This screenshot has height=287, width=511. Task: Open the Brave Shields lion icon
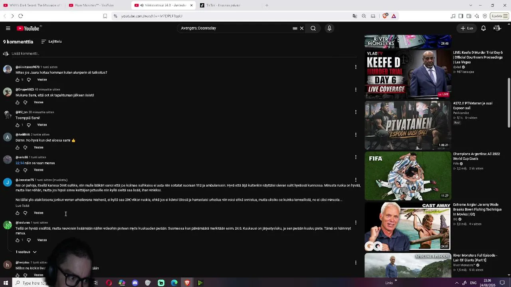click(385, 16)
